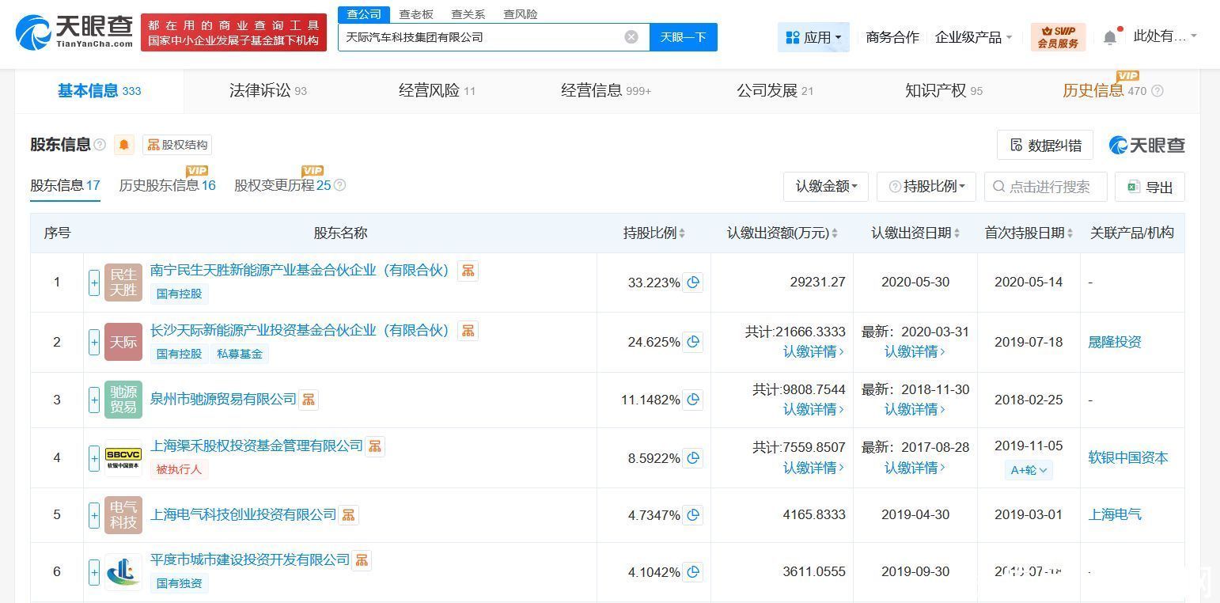Open the user account dropdown

coord(1165,36)
